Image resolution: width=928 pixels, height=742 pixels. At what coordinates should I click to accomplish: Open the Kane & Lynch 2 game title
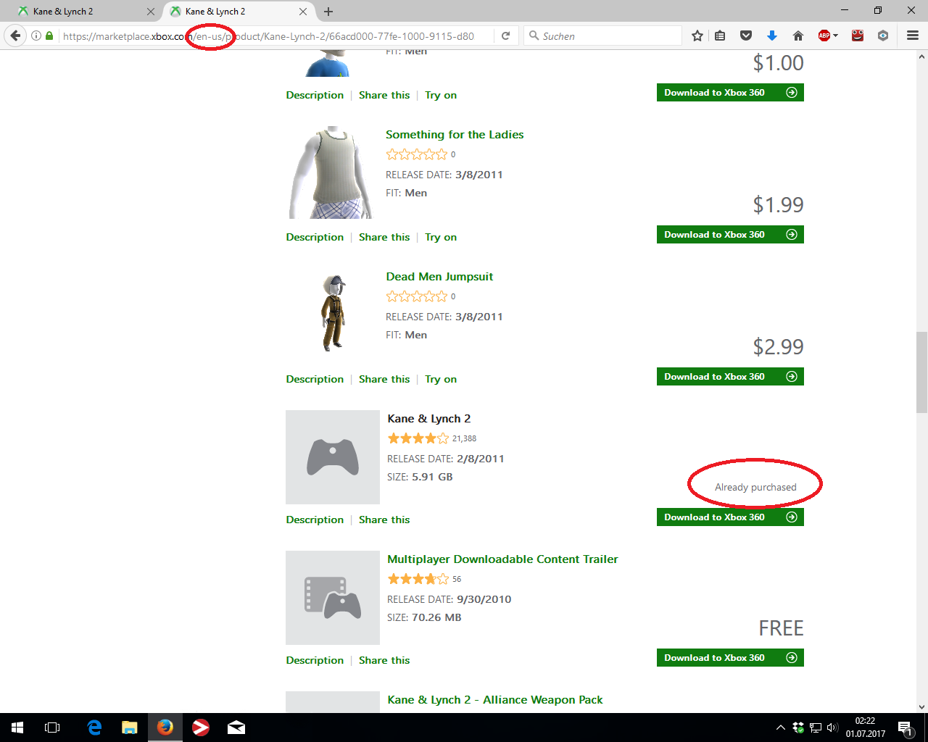[x=429, y=419]
